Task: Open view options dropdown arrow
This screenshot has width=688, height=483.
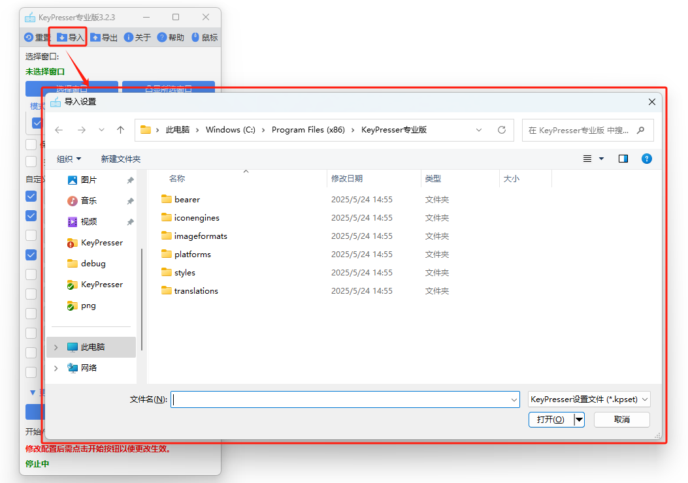Action: pyautogui.click(x=602, y=159)
